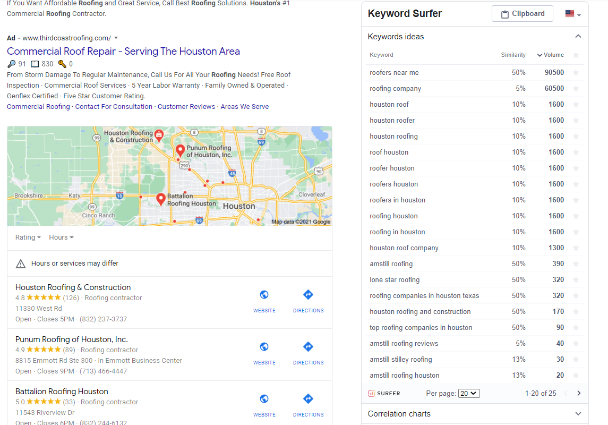The width and height of the screenshot is (608, 425).
Task: Open Contact For Consultation sitelink
Action: click(x=114, y=107)
